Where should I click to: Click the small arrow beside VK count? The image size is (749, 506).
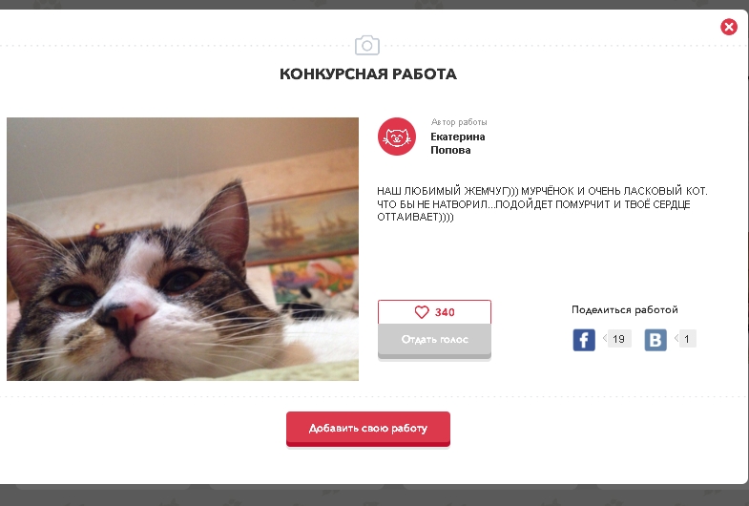tap(676, 338)
